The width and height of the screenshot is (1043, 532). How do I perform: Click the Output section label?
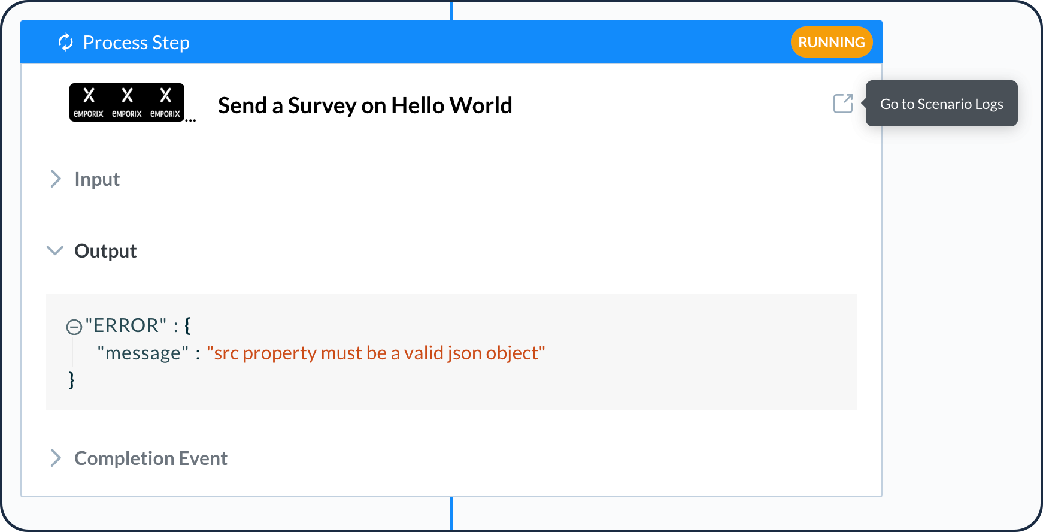(x=105, y=251)
